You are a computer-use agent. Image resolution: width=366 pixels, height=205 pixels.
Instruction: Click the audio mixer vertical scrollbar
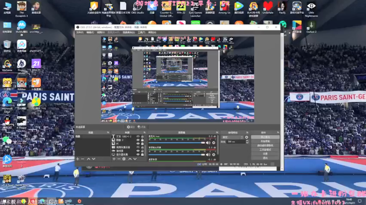[218, 145]
